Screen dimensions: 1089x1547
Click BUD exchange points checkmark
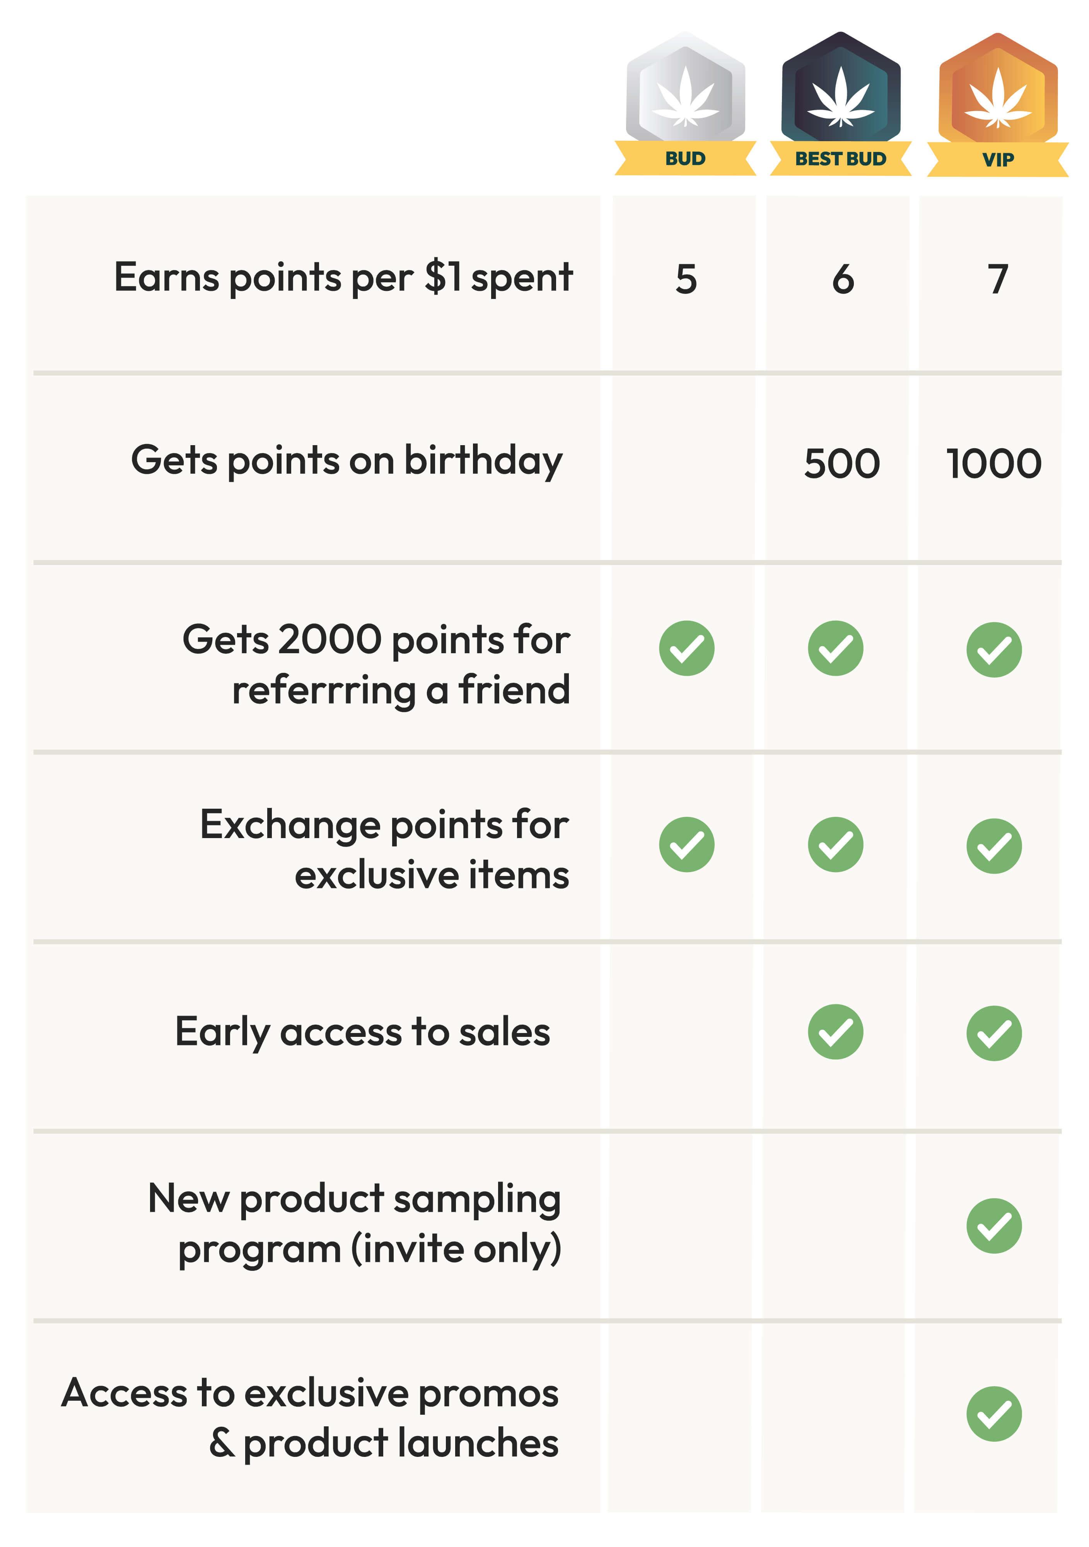(687, 845)
